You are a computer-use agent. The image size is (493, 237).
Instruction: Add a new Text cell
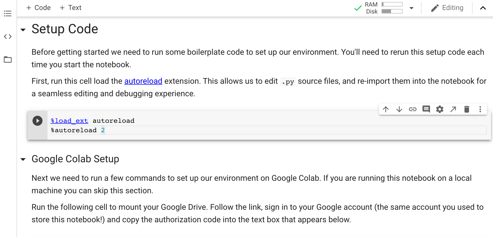70,8
